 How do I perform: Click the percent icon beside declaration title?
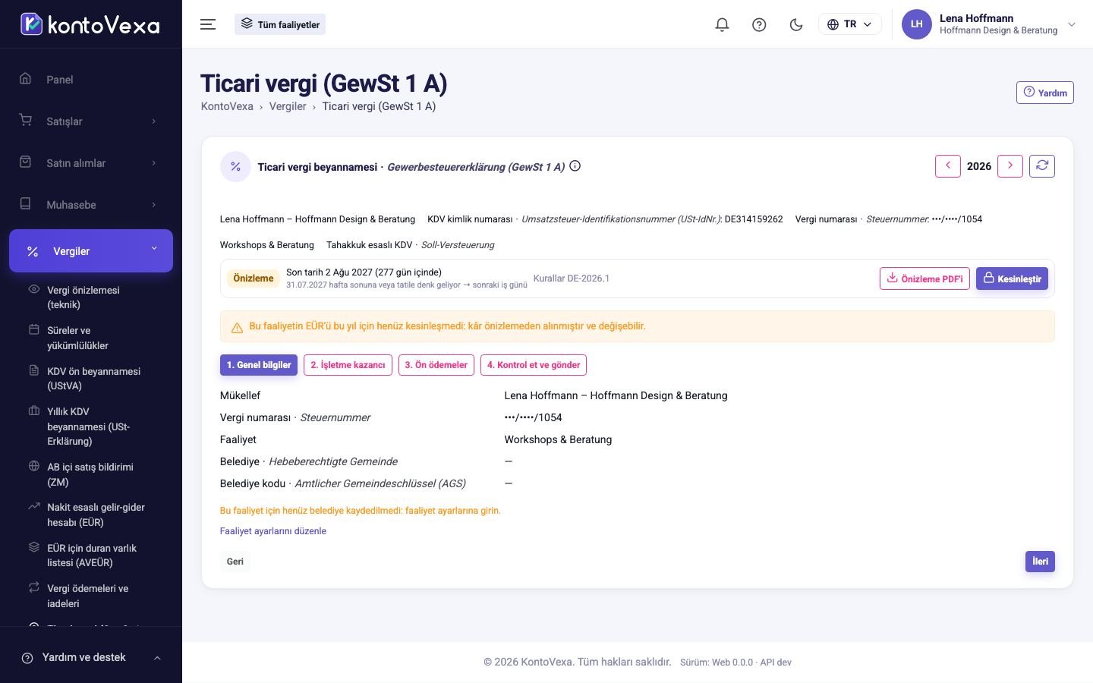coord(235,166)
